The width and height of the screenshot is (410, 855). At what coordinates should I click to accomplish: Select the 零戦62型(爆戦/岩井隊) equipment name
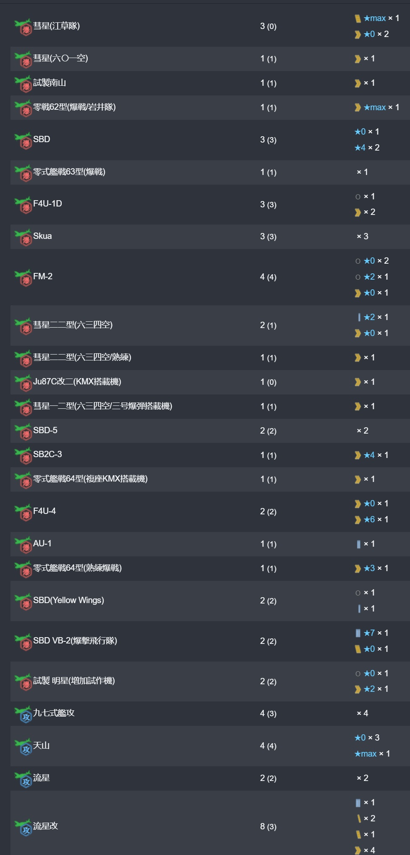[x=74, y=107]
